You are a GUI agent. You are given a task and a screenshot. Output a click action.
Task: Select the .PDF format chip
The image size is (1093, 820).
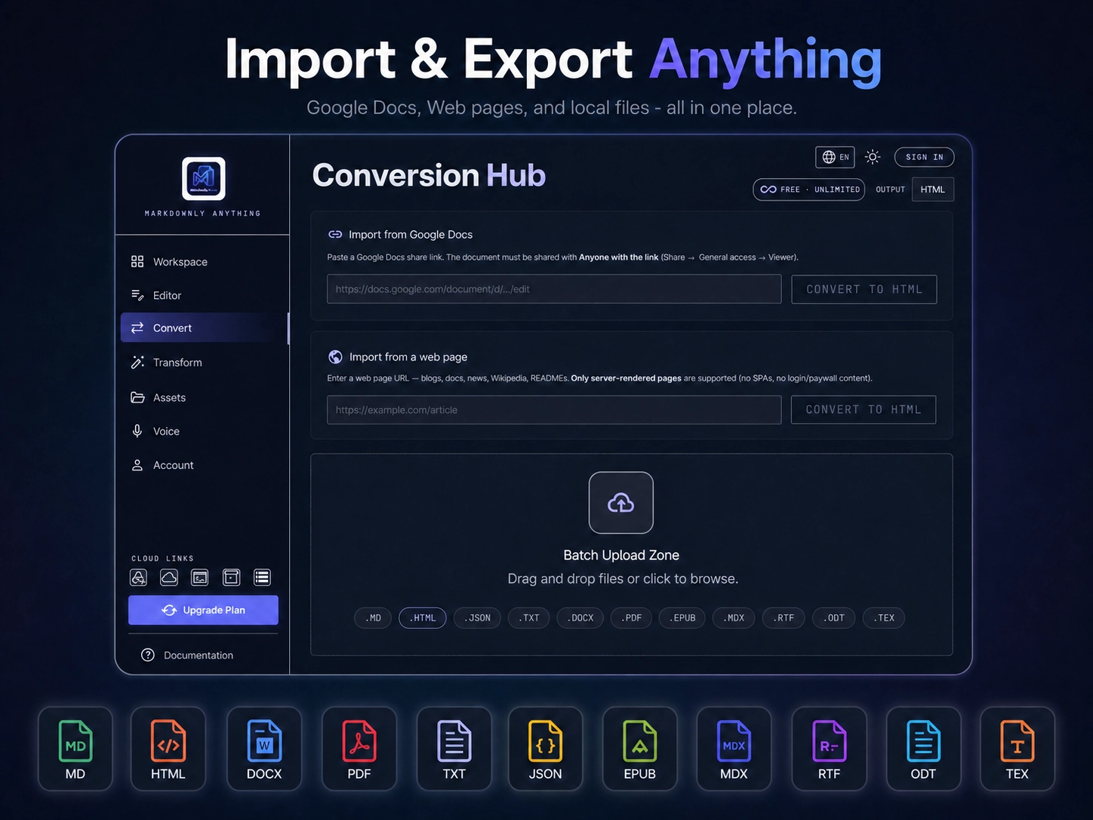[631, 618]
